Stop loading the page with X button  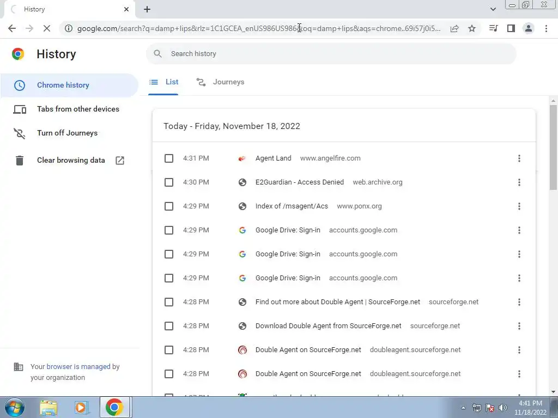pyautogui.click(x=47, y=28)
